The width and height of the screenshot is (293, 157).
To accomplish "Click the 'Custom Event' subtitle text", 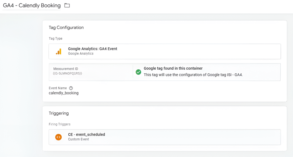I will 78,139.
